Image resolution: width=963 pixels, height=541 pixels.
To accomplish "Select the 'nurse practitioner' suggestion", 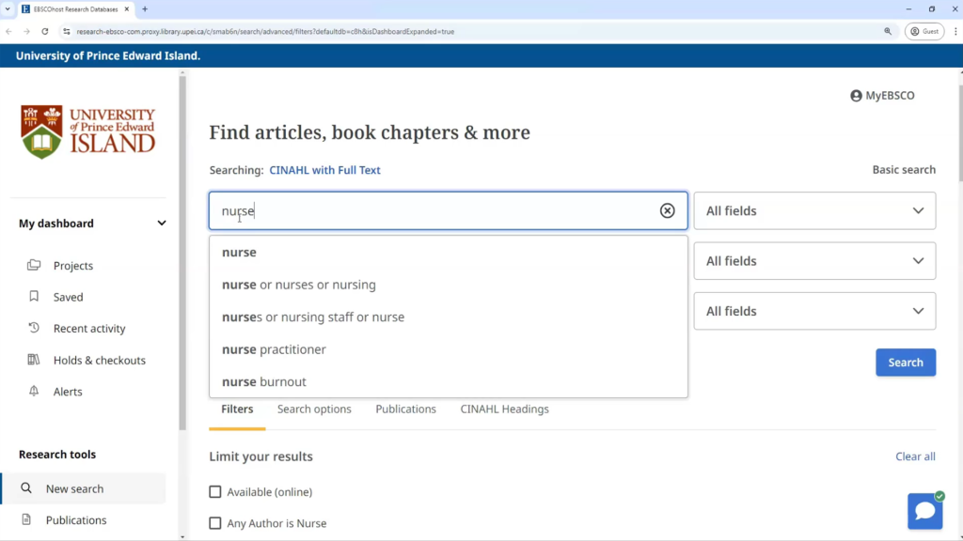I will pos(274,349).
